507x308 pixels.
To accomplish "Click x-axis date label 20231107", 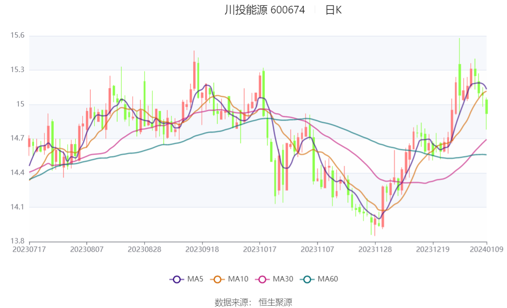I will (x=317, y=249).
